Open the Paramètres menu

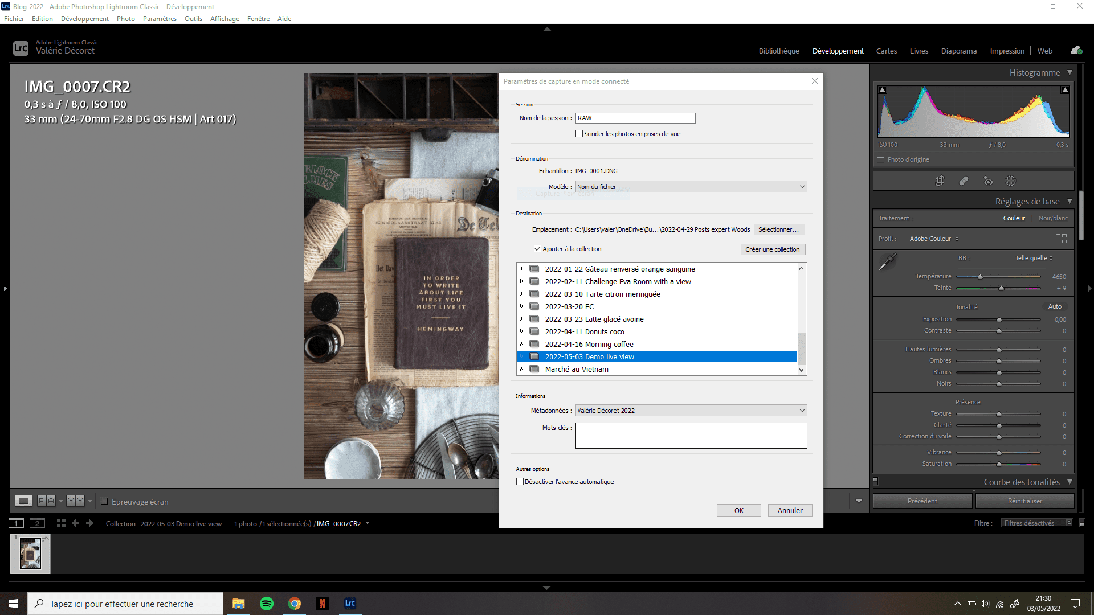pyautogui.click(x=160, y=19)
